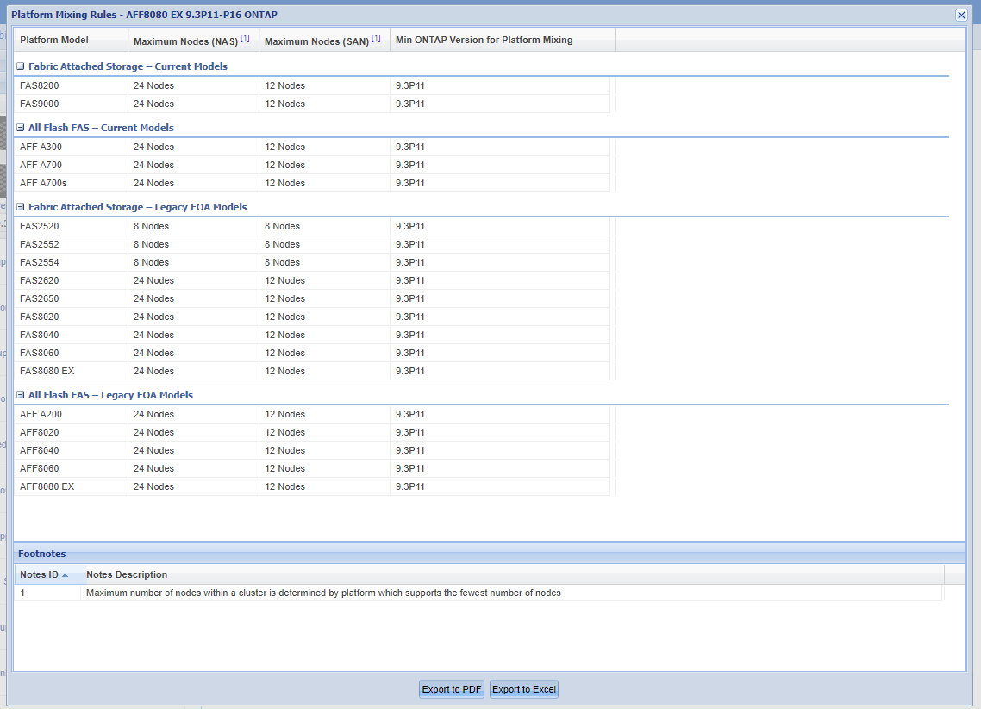Click Export to Excel button
This screenshot has height=709, width=981.
[523, 689]
